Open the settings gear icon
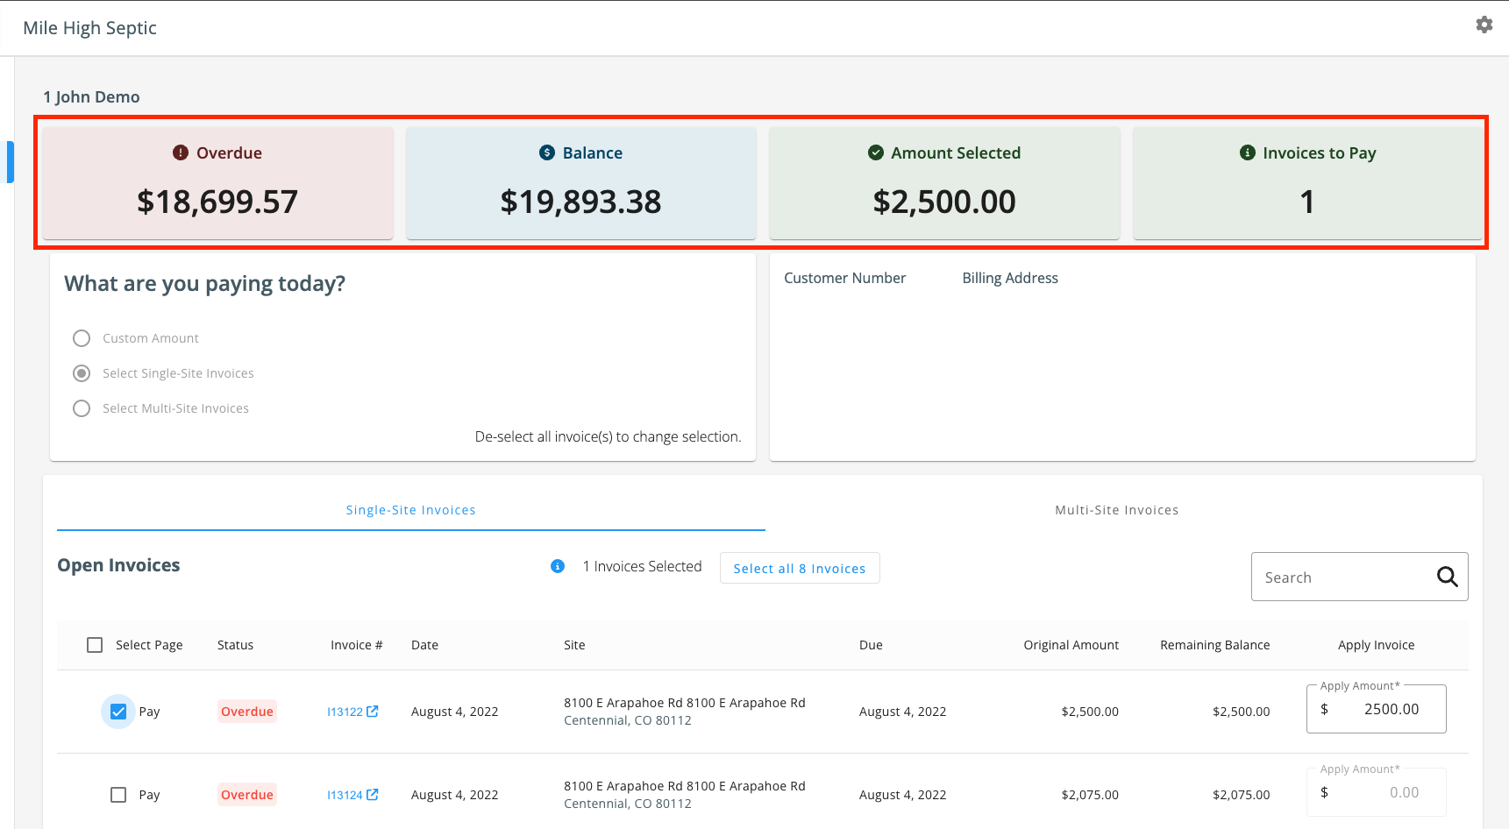The height and width of the screenshot is (829, 1509). pos(1484,25)
